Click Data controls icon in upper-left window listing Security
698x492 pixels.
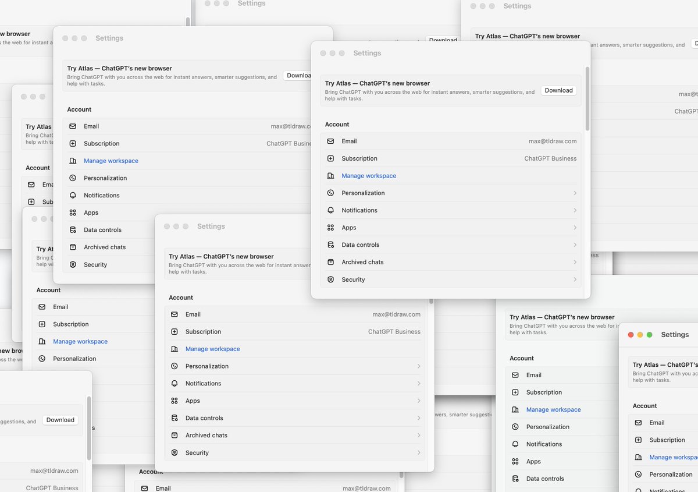tap(73, 230)
